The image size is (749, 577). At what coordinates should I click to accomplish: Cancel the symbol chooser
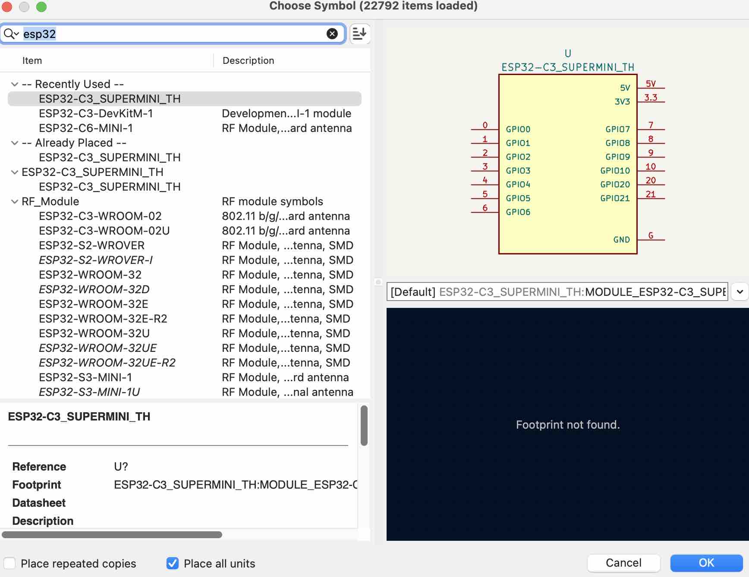pos(623,563)
